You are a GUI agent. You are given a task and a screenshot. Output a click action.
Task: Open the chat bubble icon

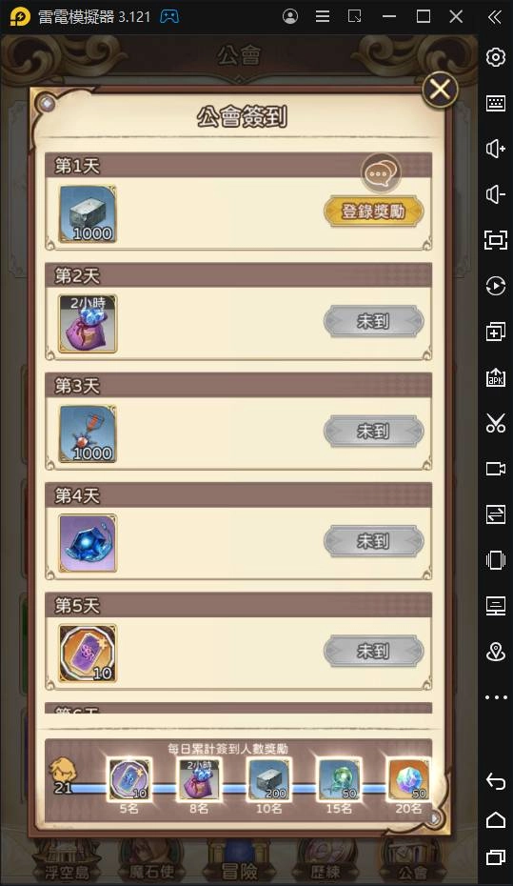click(x=381, y=173)
